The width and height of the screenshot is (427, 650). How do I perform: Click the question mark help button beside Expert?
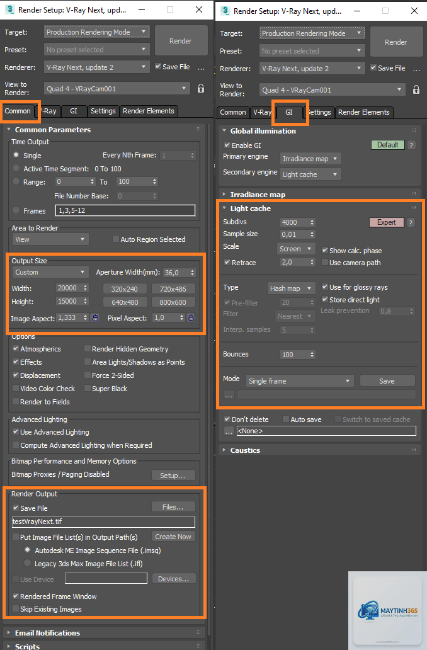click(x=411, y=222)
